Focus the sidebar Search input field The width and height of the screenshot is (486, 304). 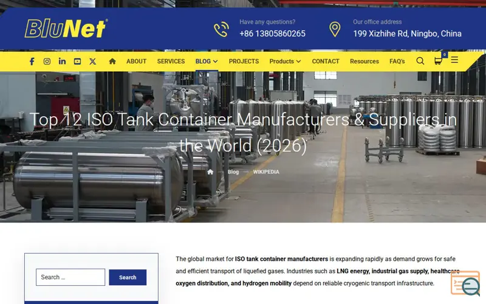pos(70,277)
